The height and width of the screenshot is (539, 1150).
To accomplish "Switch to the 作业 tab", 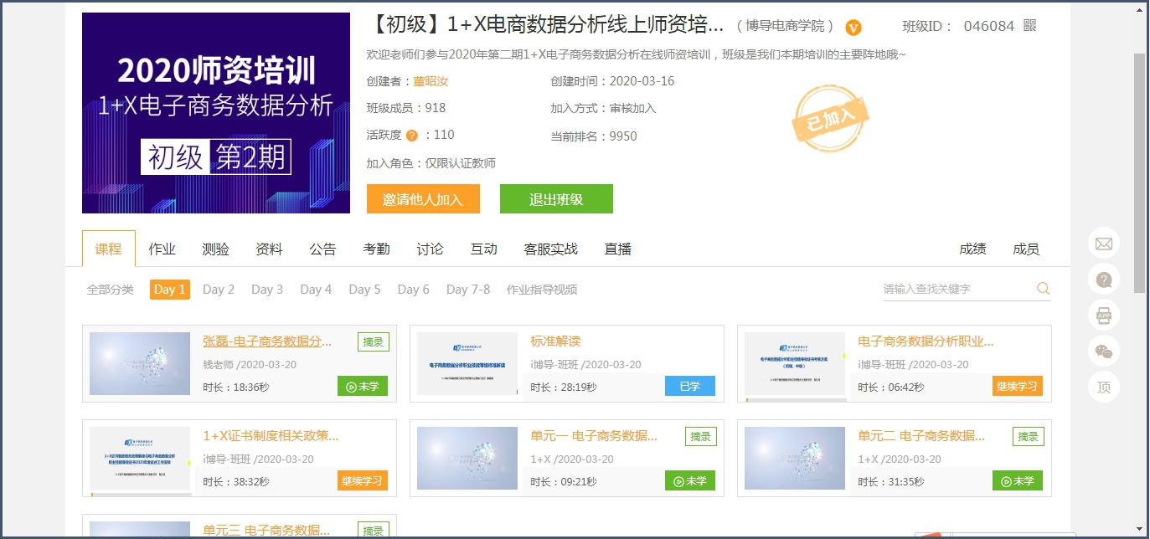I will click(162, 249).
